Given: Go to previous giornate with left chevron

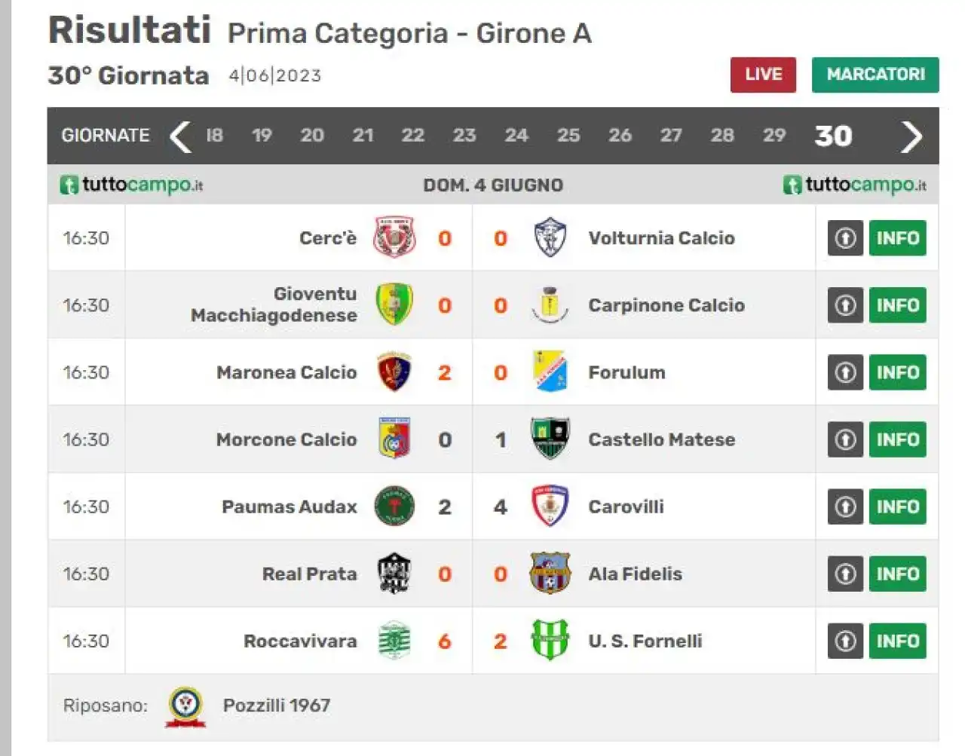Looking at the screenshot, I should point(180,136).
